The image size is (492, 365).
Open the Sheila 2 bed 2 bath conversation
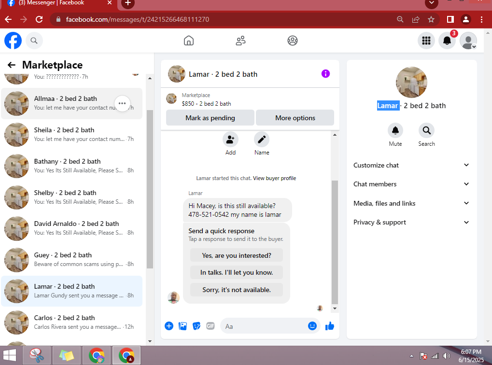point(71,134)
